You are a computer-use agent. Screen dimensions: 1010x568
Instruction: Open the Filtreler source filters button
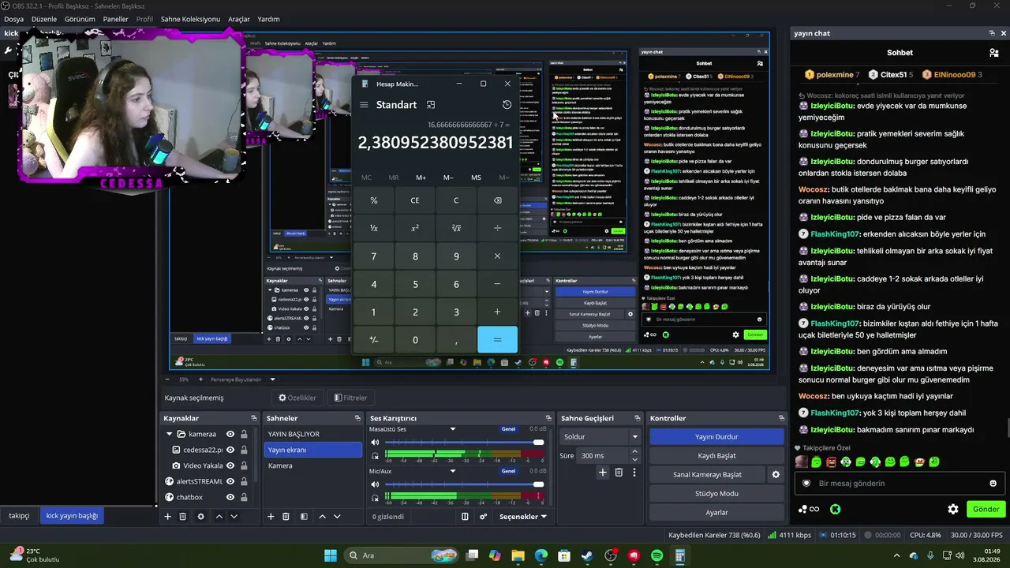[x=350, y=398]
